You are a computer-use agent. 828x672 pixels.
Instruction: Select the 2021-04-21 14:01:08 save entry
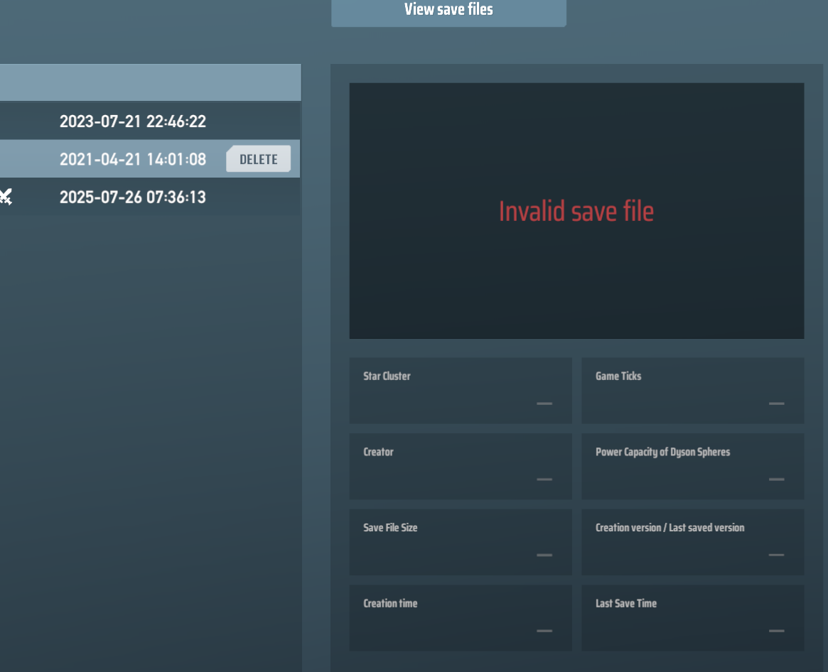[150, 159]
